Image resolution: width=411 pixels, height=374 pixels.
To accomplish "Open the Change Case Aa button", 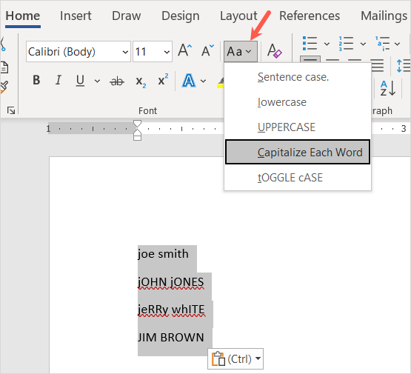I will coord(241,51).
